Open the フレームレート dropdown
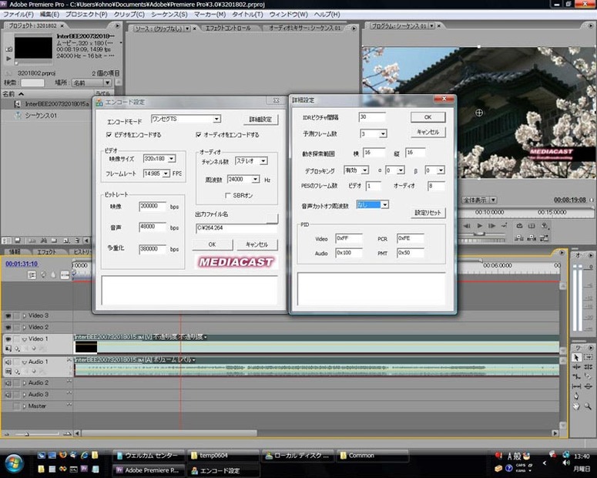Screen dimensions: 597x478 click(x=166, y=173)
